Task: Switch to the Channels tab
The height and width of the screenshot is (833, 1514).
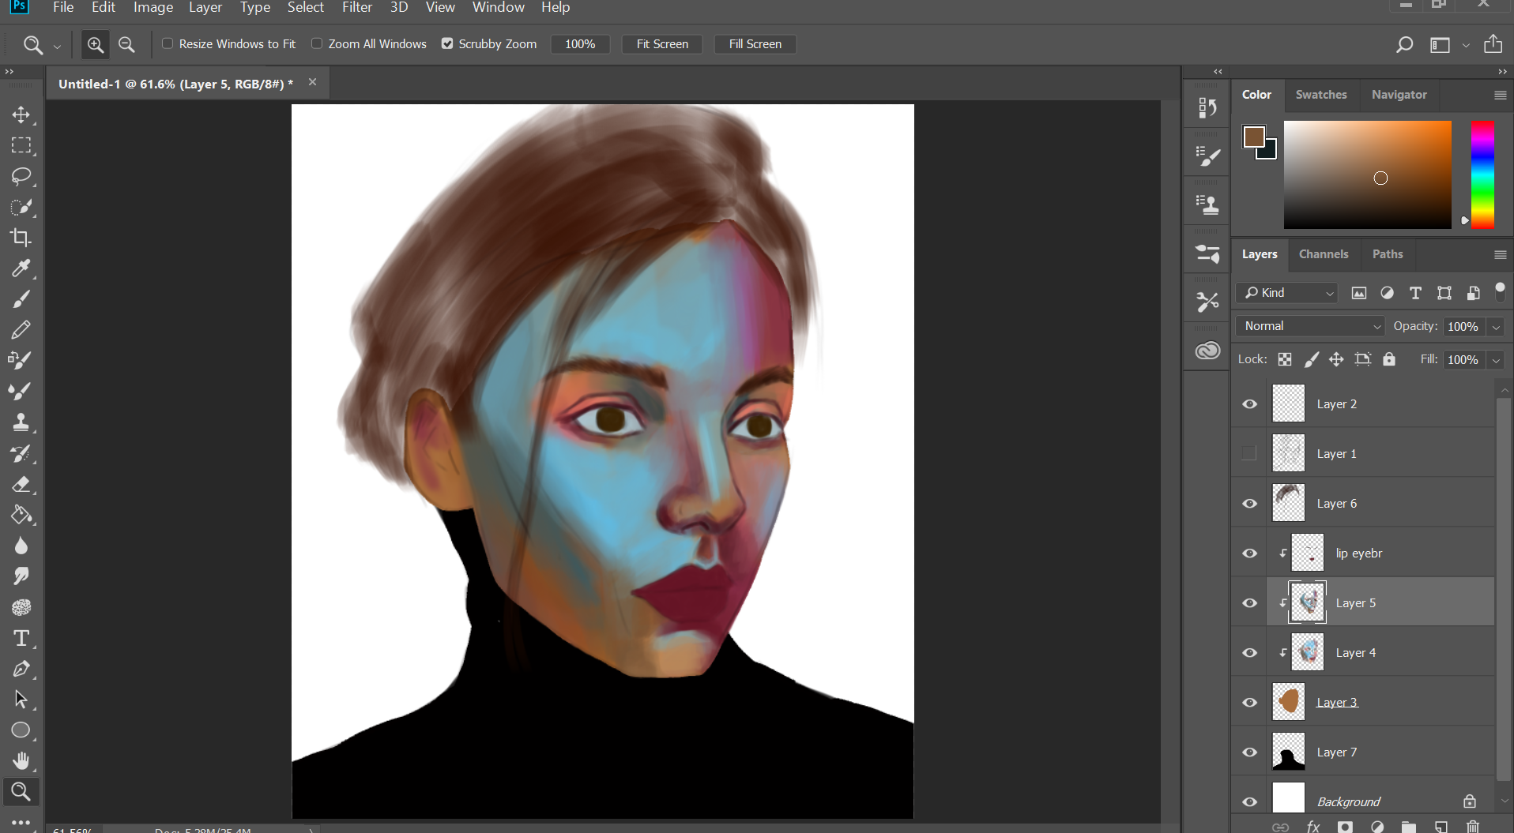Action: [x=1324, y=254]
